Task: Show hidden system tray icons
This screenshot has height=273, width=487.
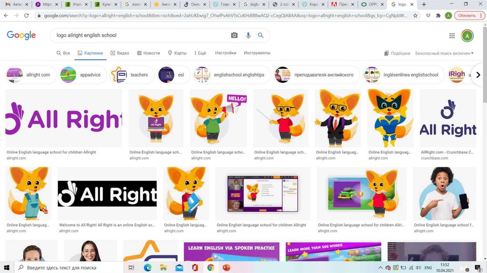Action: click(380, 267)
